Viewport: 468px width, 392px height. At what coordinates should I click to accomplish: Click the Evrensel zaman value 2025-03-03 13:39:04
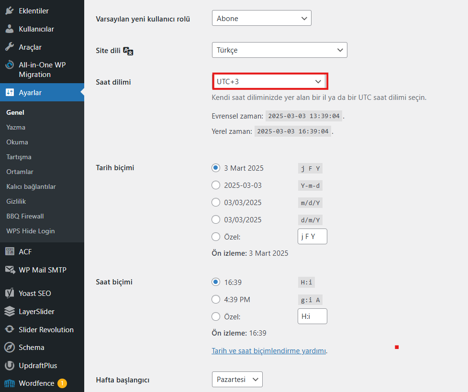point(304,116)
